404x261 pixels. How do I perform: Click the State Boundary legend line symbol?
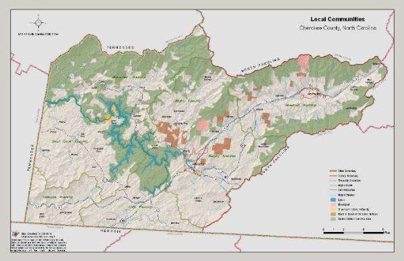pos(333,171)
